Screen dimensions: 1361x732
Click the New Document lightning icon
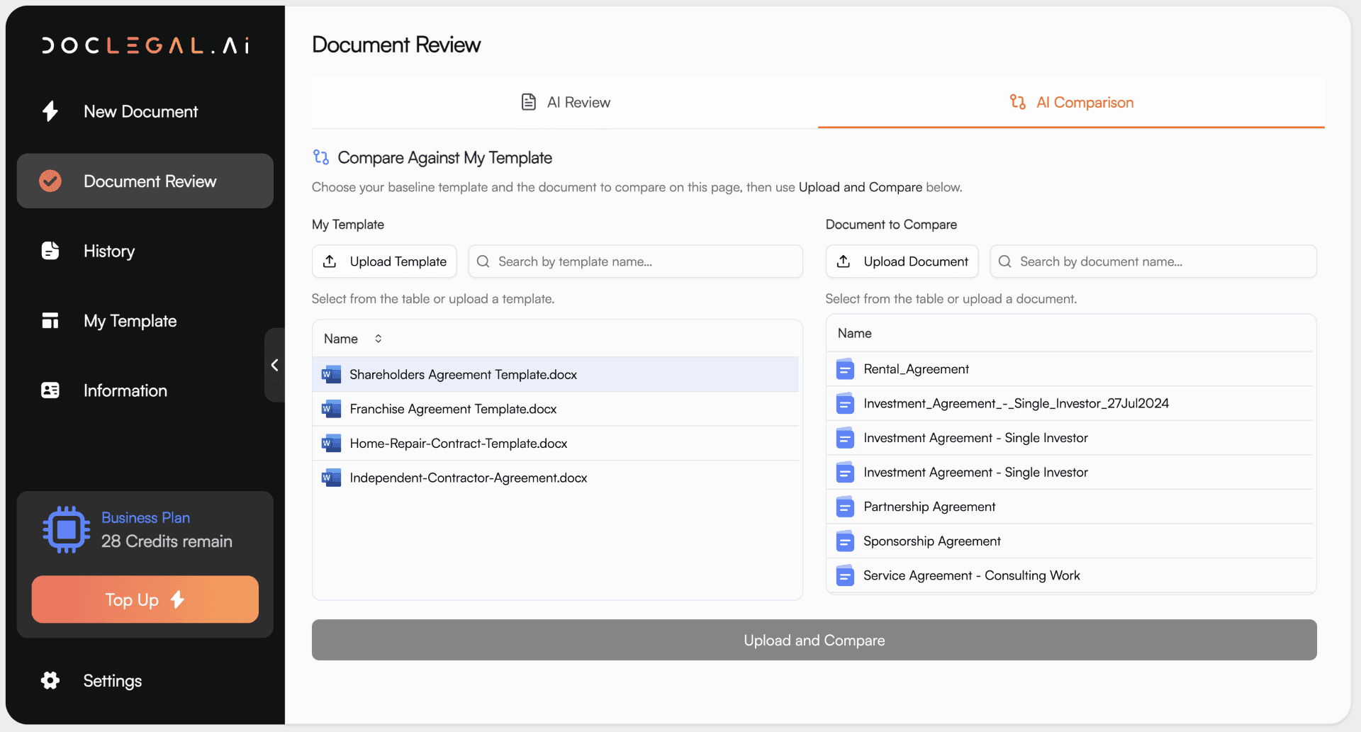coord(50,111)
